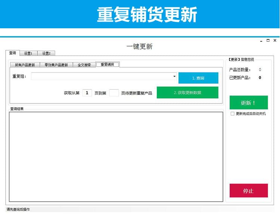The height and width of the screenshot is (214, 280).
Task: Expand the 重复组 dropdown arrow
Action: [x=174, y=76]
